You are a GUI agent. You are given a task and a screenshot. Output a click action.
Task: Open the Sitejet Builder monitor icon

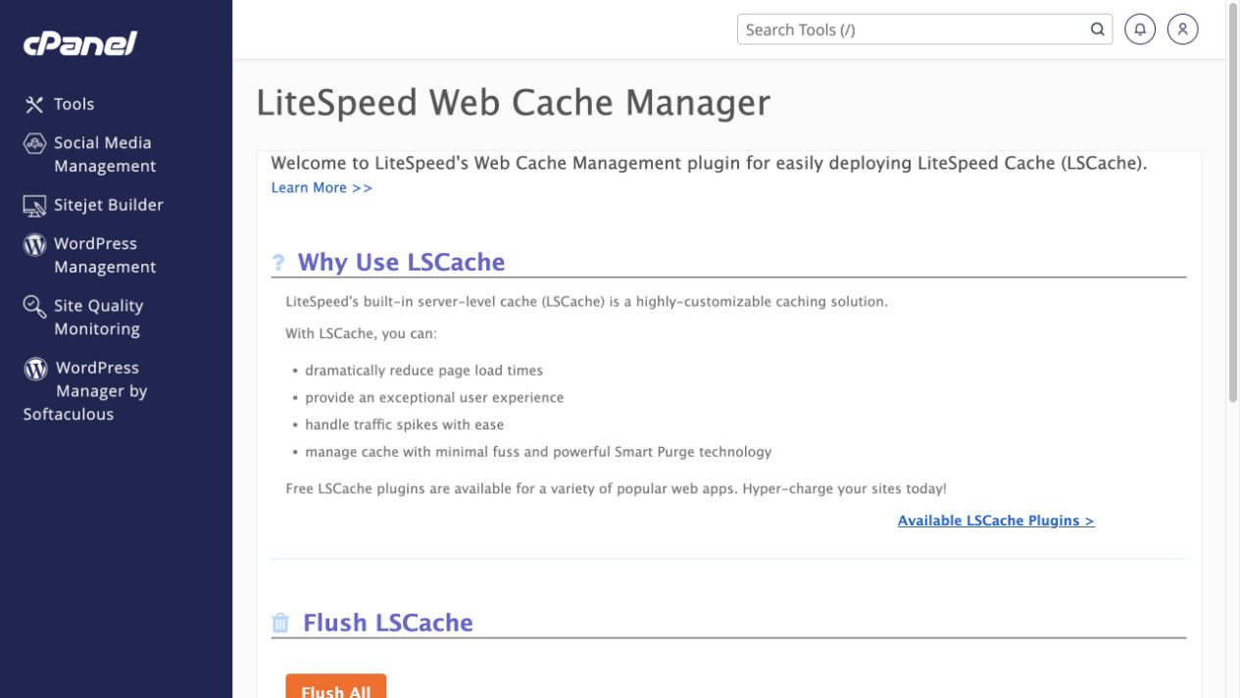(34, 206)
